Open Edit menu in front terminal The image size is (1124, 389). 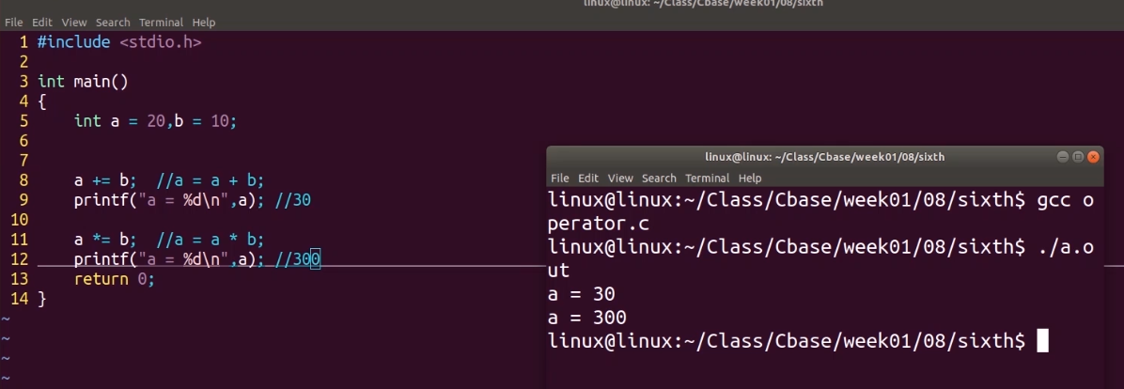pyautogui.click(x=588, y=179)
